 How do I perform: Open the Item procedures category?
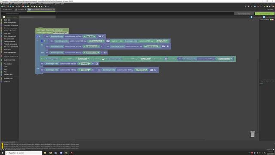[x=9, y=39]
